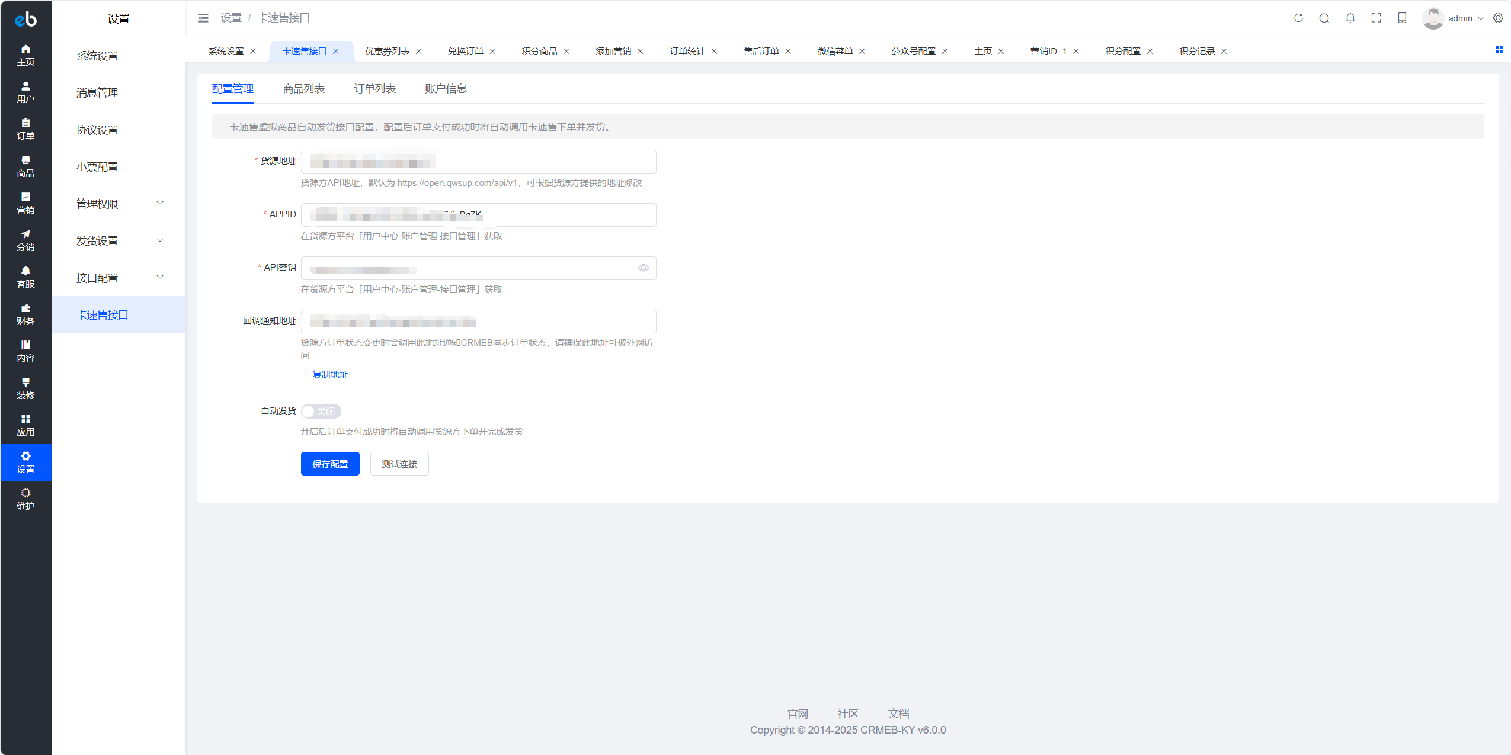Open the 营销 sidebar icon

pos(25,203)
